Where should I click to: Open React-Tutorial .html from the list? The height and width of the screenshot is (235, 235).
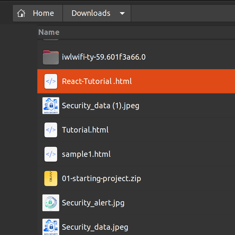97,81
